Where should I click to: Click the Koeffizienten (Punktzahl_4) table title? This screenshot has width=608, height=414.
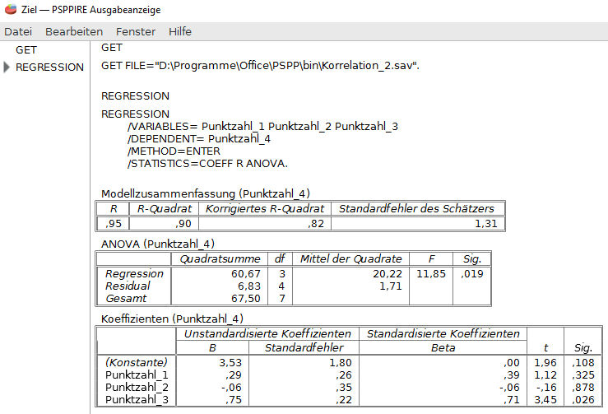tap(172, 319)
